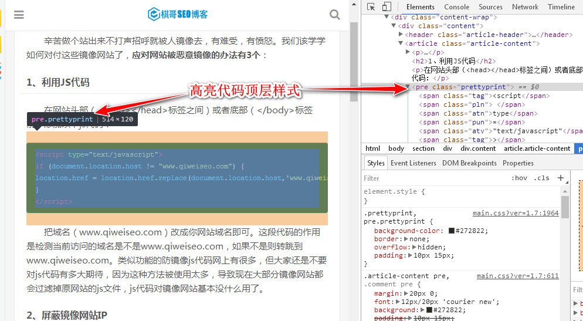Select the Styles sub-tab

(x=375, y=163)
